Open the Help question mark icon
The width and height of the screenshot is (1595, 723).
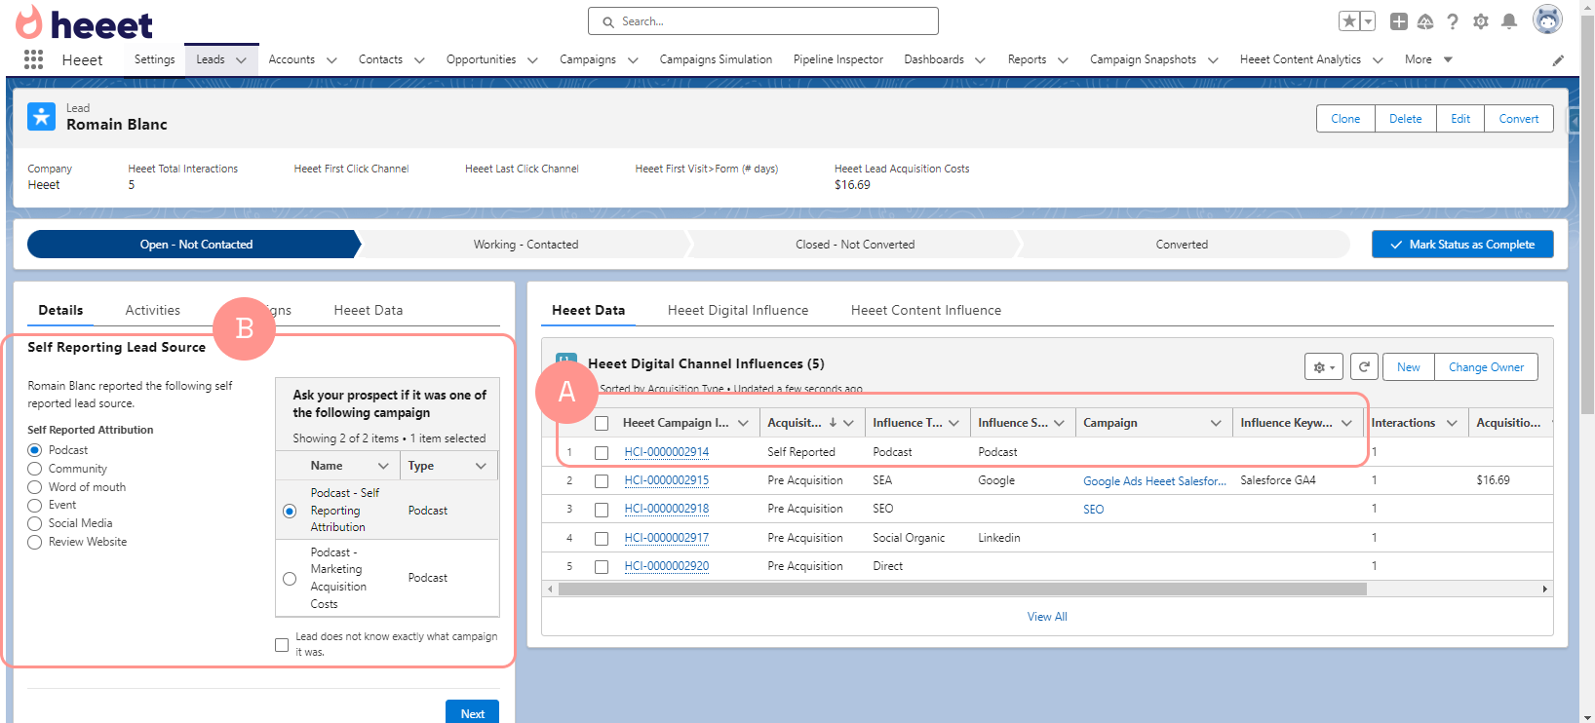click(x=1453, y=21)
